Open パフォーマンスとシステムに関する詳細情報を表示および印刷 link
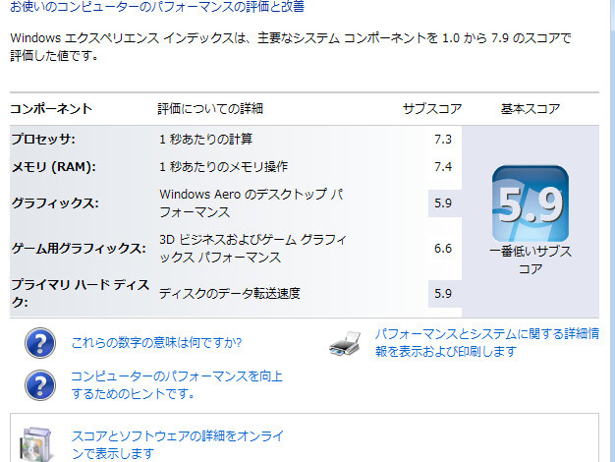Screen dimensions: 615x462 click(x=486, y=342)
